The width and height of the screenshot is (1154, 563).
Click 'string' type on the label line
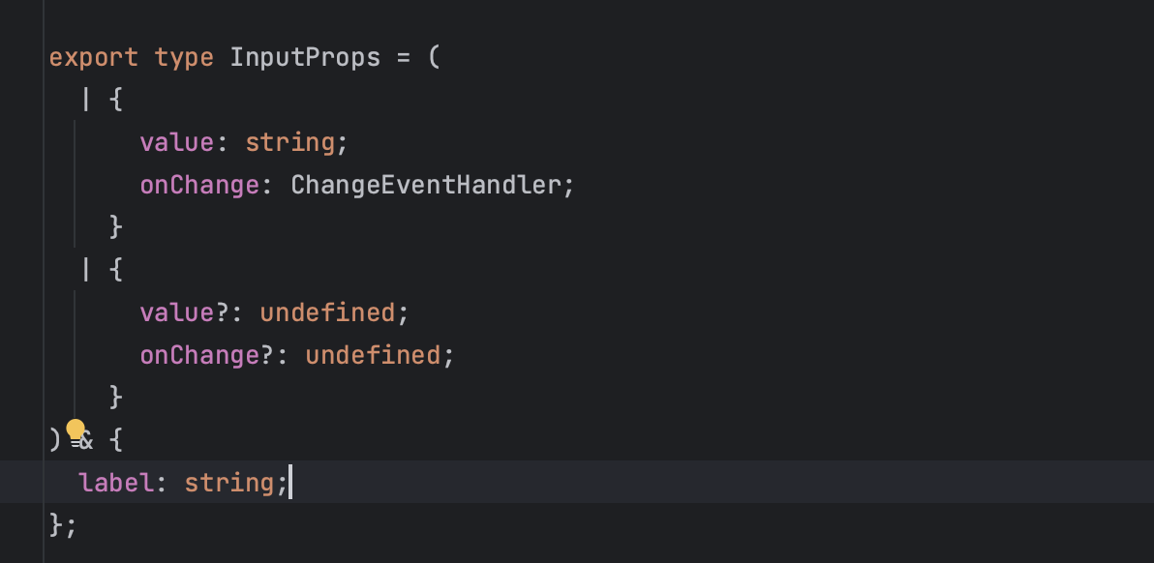click(229, 483)
